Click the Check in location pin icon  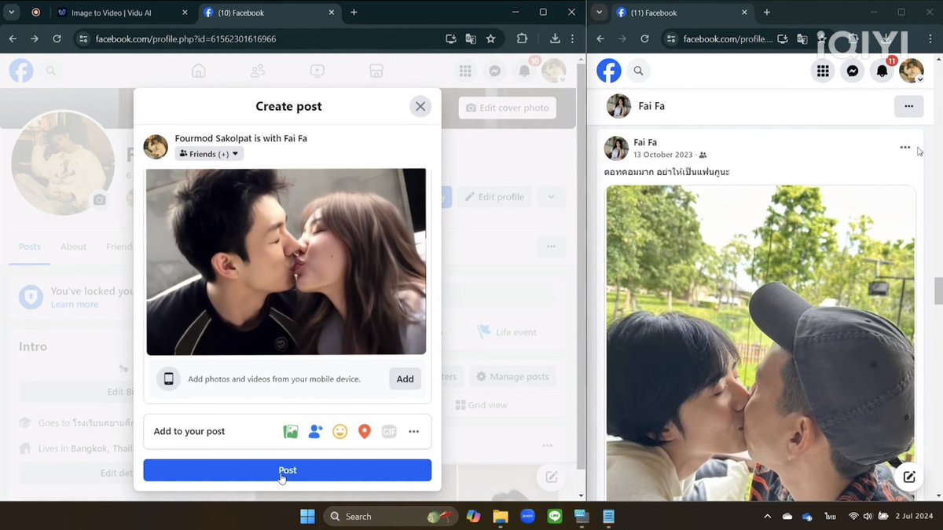coord(364,431)
